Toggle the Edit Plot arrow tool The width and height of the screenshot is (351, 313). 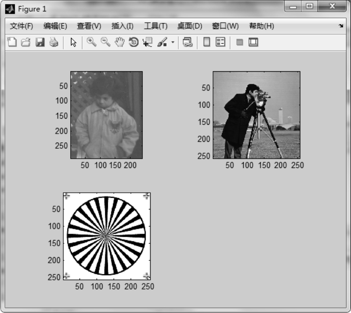[x=73, y=42]
